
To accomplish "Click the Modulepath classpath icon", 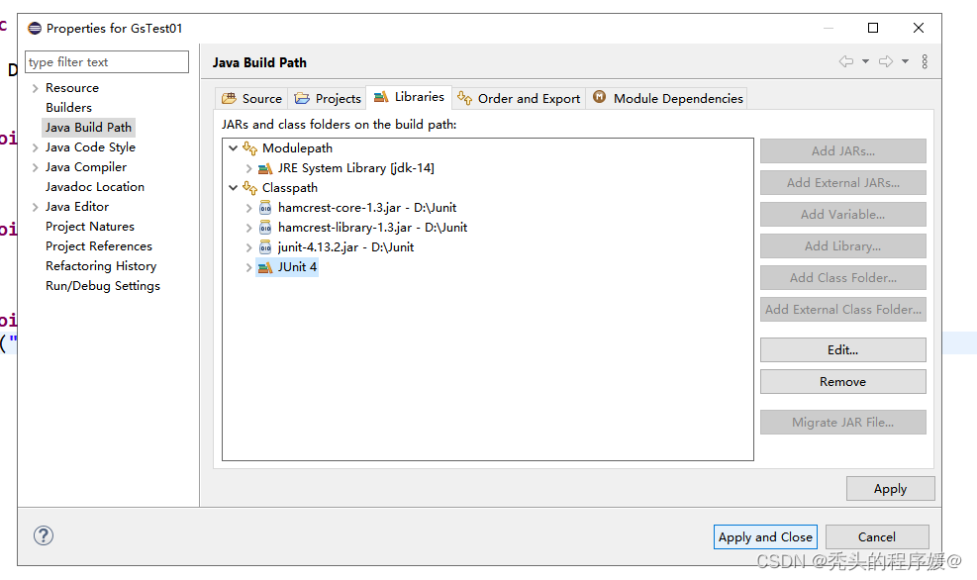I will 249,147.
